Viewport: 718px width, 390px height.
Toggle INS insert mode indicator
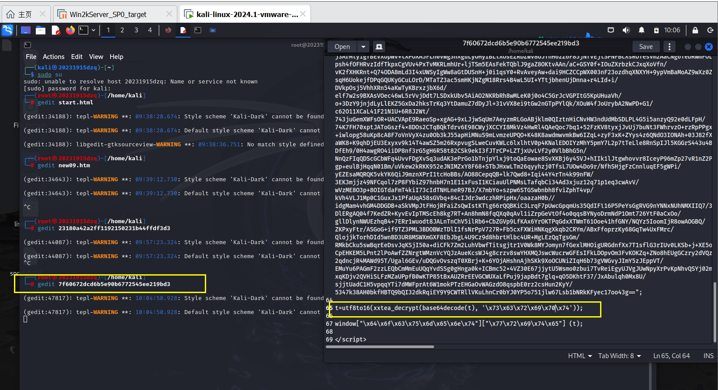point(708,356)
